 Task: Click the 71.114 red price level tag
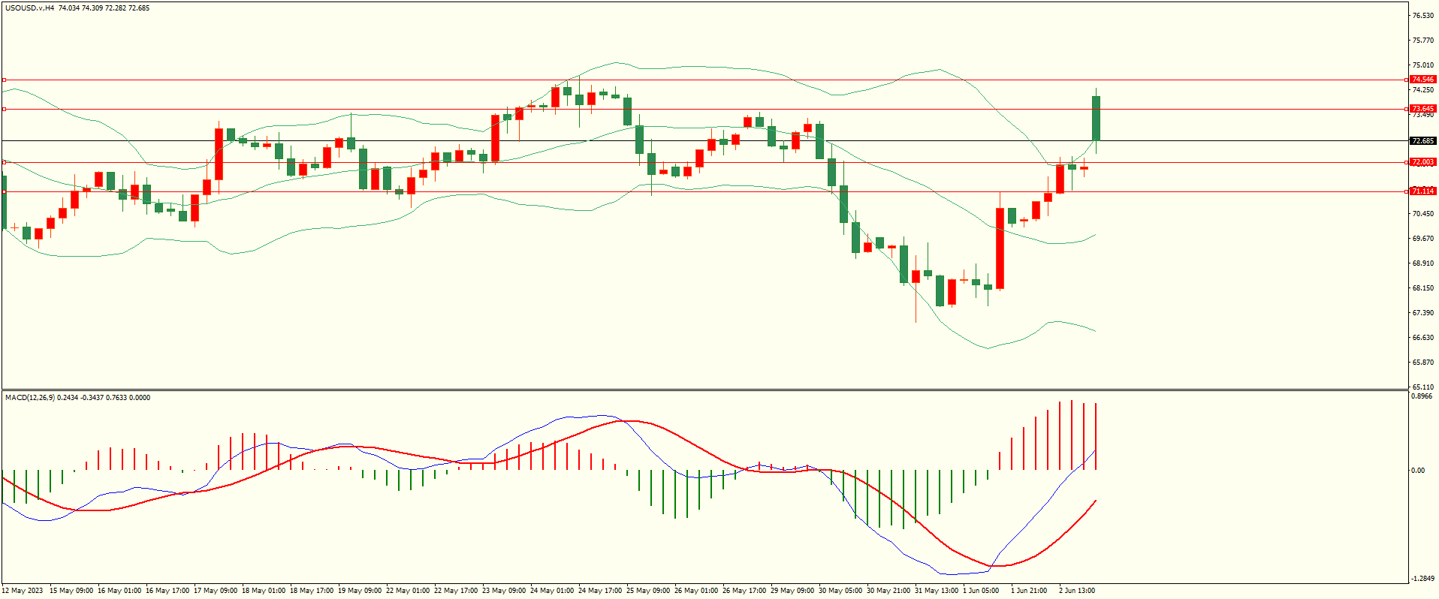pyautogui.click(x=1422, y=191)
